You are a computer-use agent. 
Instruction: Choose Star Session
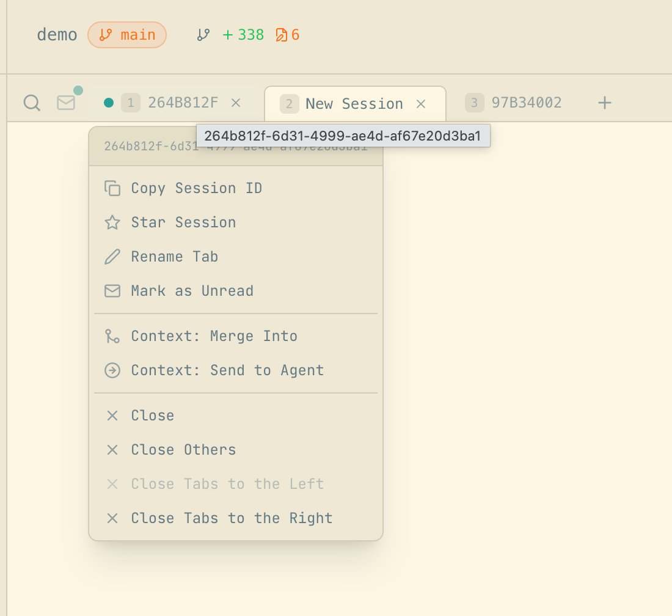pyautogui.click(x=236, y=222)
